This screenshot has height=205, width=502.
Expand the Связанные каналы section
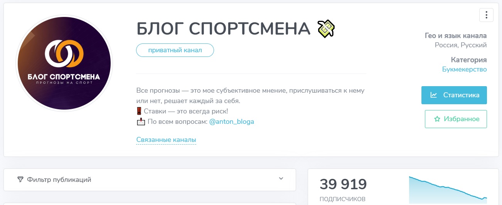pyautogui.click(x=166, y=140)
